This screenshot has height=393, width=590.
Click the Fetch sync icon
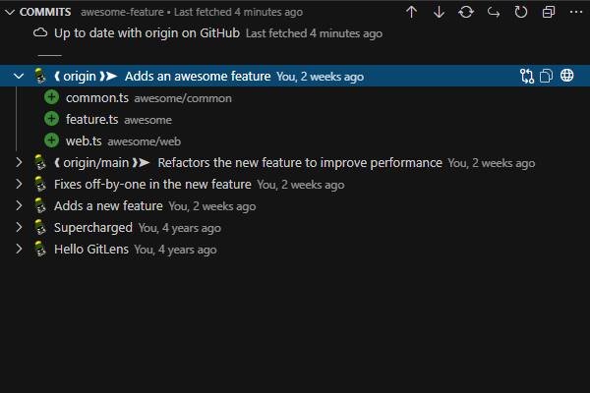[x=466, y=12]
